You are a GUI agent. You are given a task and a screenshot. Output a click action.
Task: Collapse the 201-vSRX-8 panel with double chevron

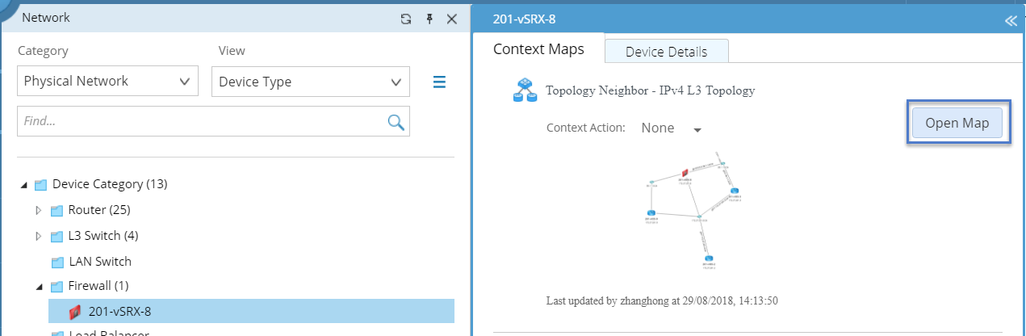[1011, 21]
